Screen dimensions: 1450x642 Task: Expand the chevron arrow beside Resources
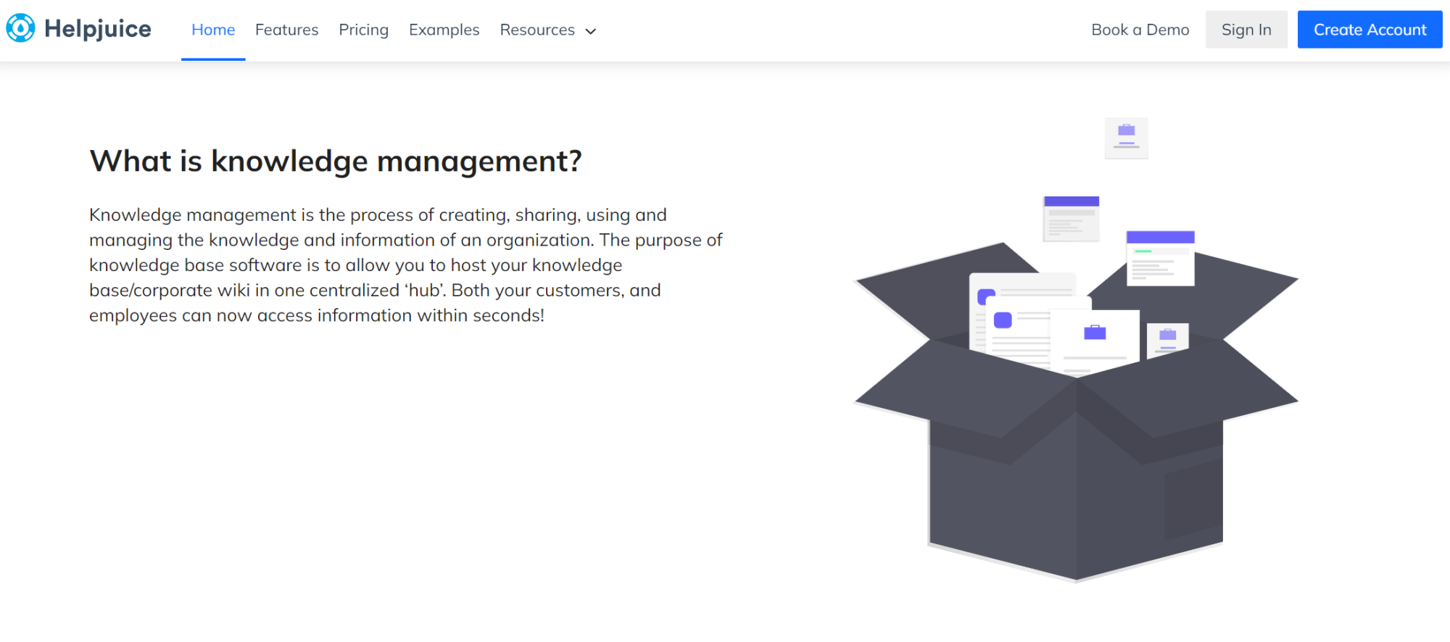pos(591,31)
